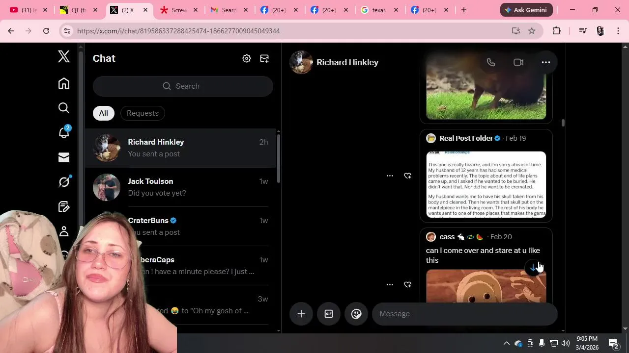Start video call with Richard Hinkley

(518, 62)
